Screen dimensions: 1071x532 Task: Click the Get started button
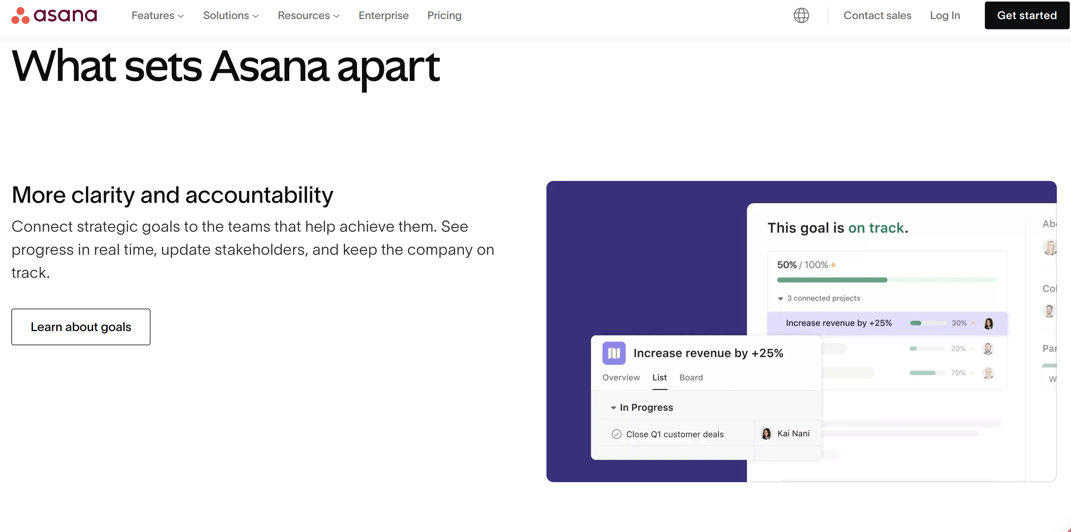(x=1026, y=15)
